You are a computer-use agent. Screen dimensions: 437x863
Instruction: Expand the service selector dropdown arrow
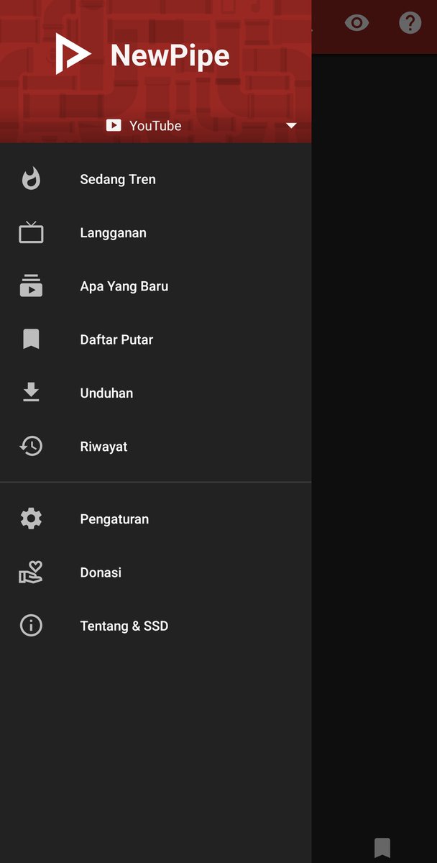[291, 126]
